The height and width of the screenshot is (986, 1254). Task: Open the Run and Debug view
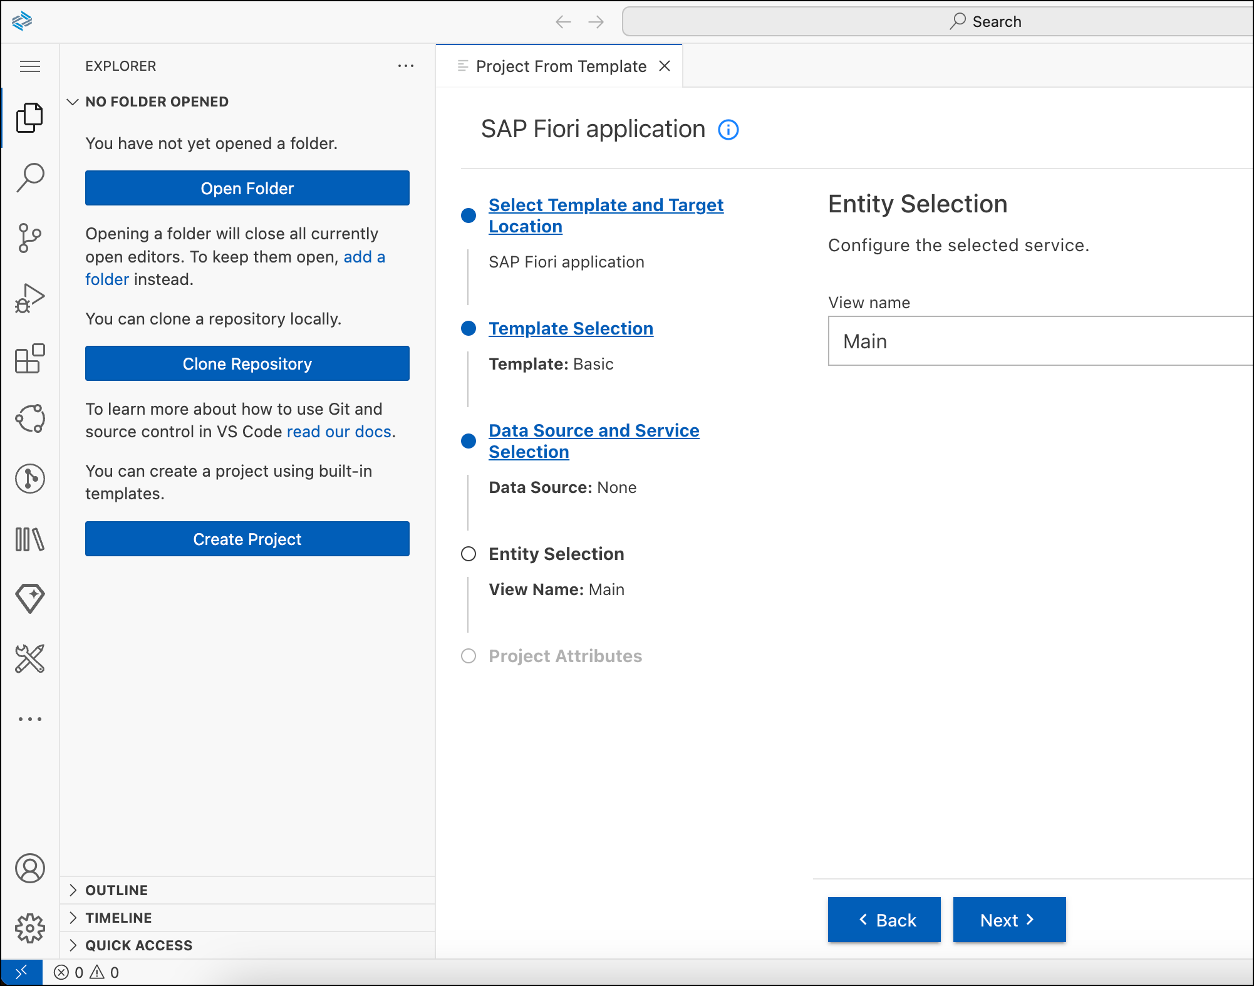(x=30, y=298)
